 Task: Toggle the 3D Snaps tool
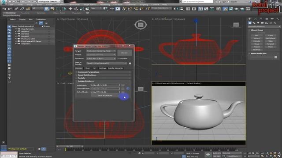[x=124, y=9]
